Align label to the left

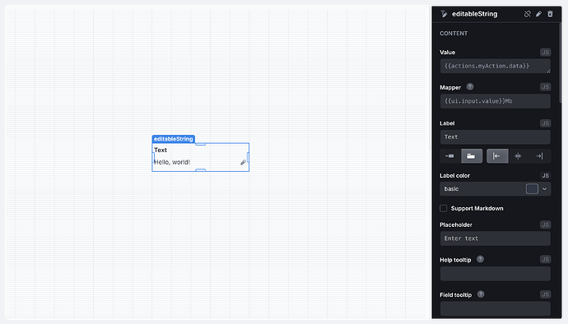coord(497,156)
